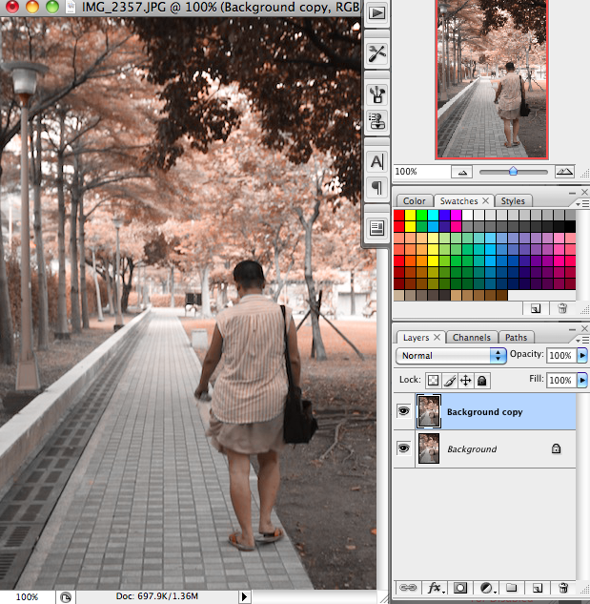Viewport: 590px width, 604px height.
Task: Switch to the Styles tab
Action: click(x=513, y=201)
